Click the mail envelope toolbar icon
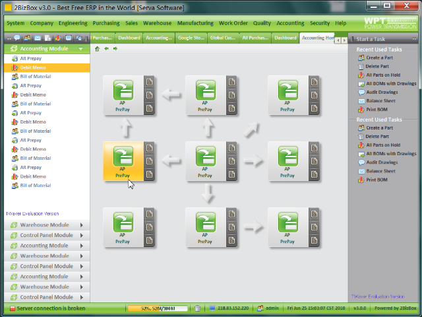This screenshot has height=317, width=422. coord(38,38)
